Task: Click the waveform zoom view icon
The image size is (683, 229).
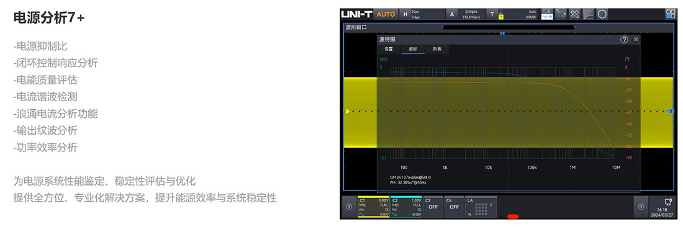Action: tap(546, 14)
